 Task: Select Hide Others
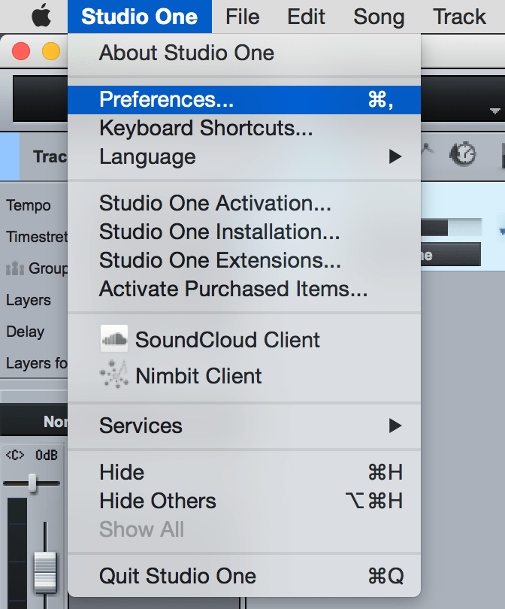coord(157,501)
